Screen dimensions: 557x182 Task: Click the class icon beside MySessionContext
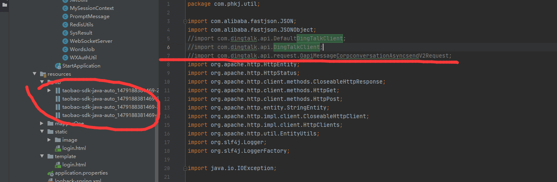point(65,8)
